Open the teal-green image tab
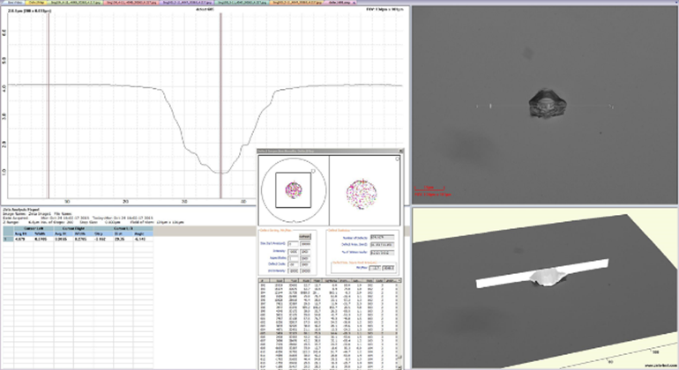 (x=242, y=2)
